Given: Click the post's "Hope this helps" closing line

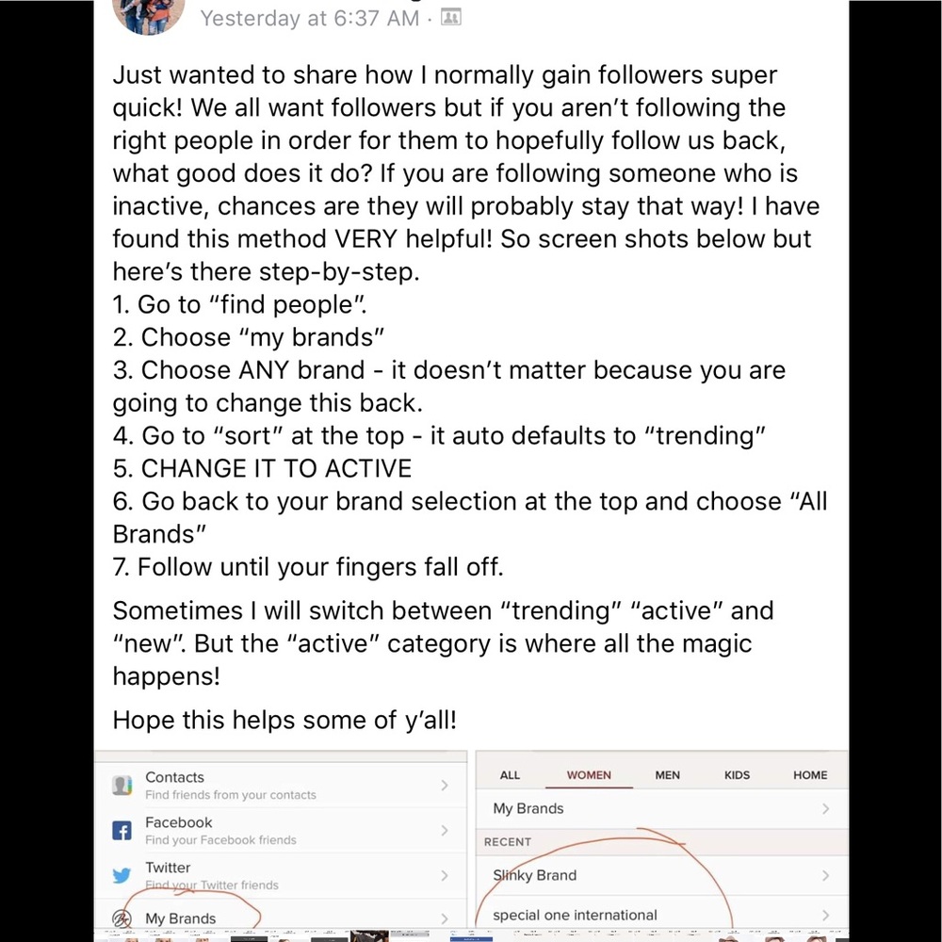Looking at the screenshot, I should 284,721.
